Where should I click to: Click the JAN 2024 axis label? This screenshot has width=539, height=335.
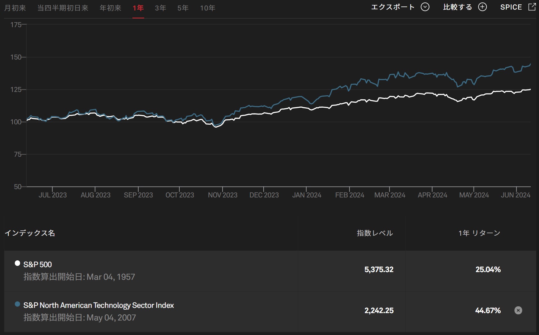point(307,195)
